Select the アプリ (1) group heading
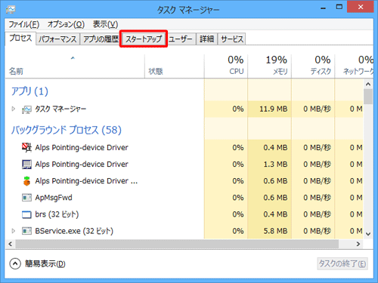 coord(29,91)
